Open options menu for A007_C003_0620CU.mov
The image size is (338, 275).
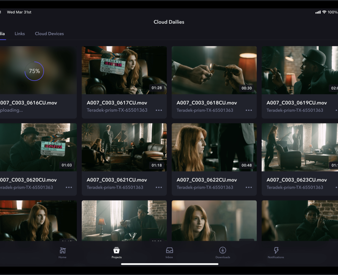click(x=70, y=187)
